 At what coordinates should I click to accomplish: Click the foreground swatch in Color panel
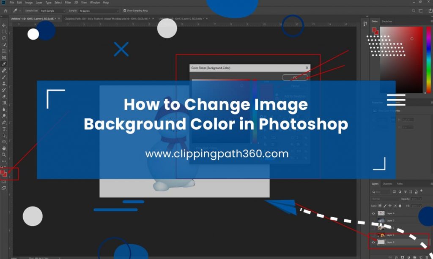(374, 30)
